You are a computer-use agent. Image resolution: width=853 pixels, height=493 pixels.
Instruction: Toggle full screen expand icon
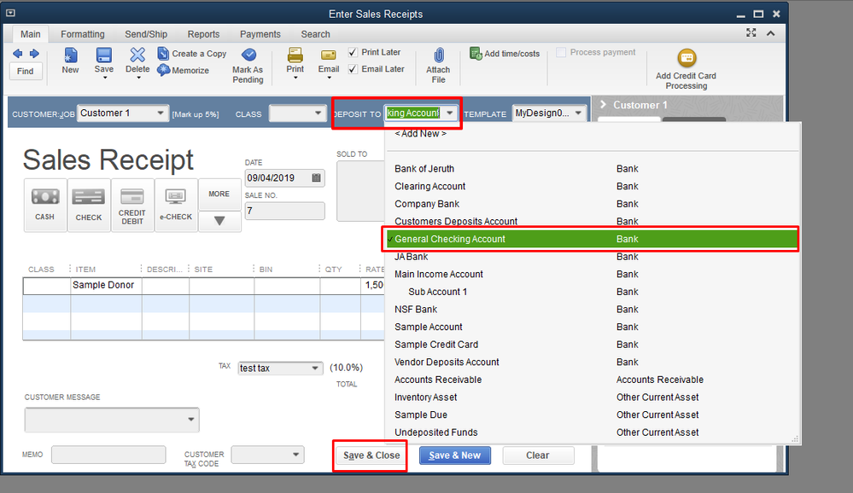pyautogui.click(x=751, y=32)
